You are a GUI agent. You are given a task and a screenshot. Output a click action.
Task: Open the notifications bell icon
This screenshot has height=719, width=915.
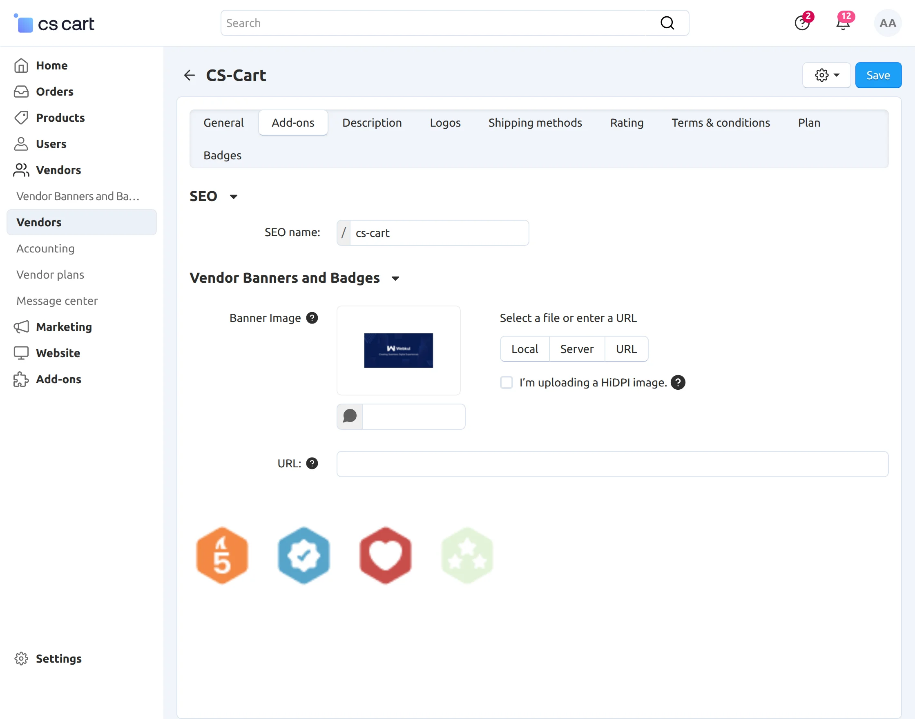tap(843, 24)
